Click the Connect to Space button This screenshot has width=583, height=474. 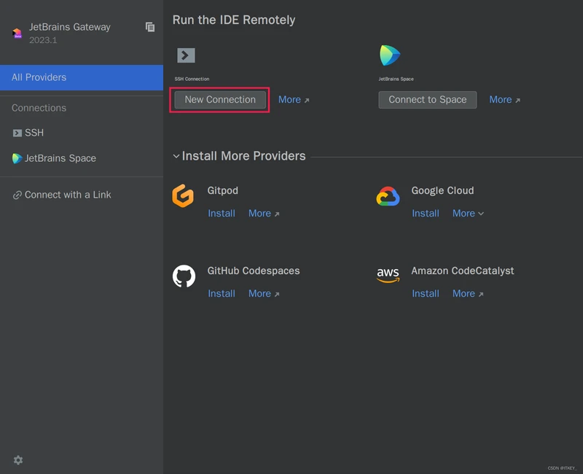coord(428,100)
